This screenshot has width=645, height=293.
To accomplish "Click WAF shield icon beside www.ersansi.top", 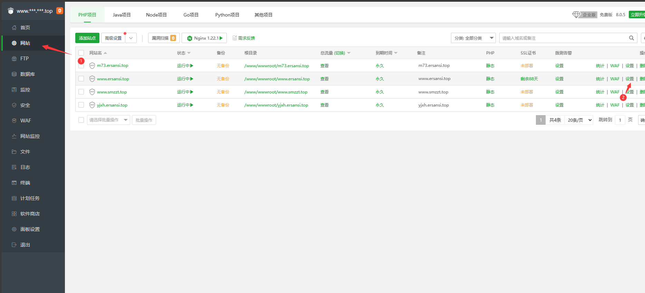I will 92,79.
